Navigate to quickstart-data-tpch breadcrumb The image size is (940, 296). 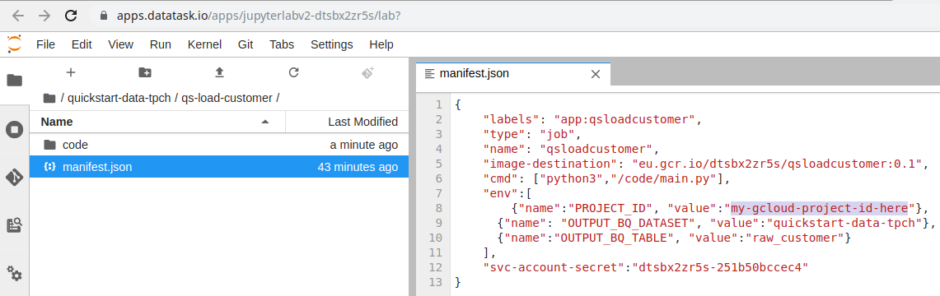(x=119, y=98)
